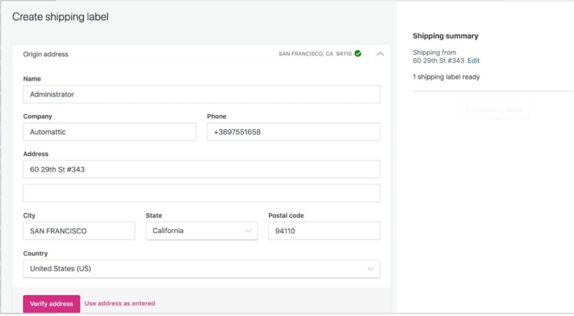Click the Name field showing Administrator

pyautogui.click(x=201, y=94)
